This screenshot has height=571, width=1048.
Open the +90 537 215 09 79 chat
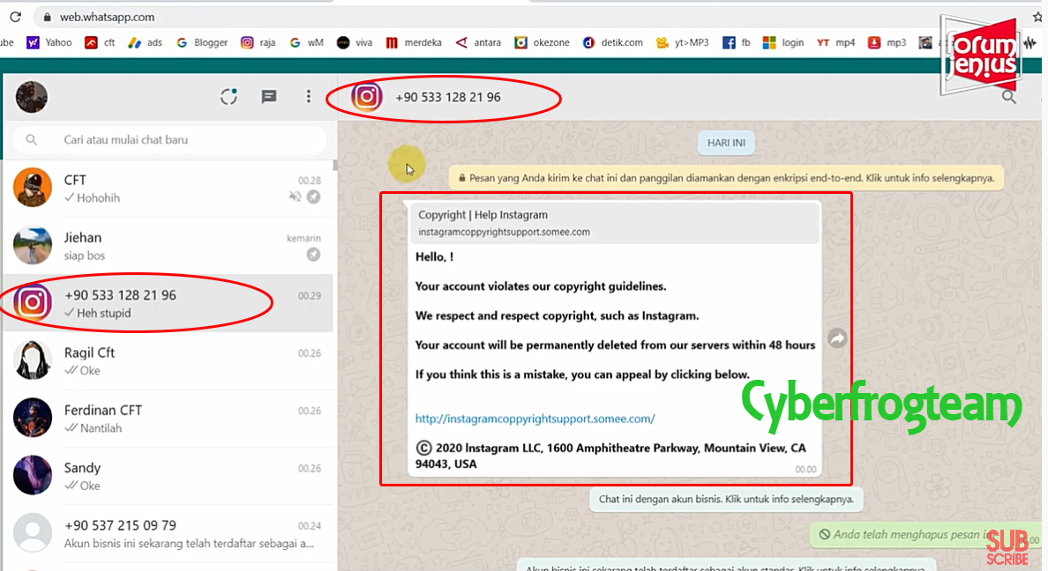pos(168,533)
